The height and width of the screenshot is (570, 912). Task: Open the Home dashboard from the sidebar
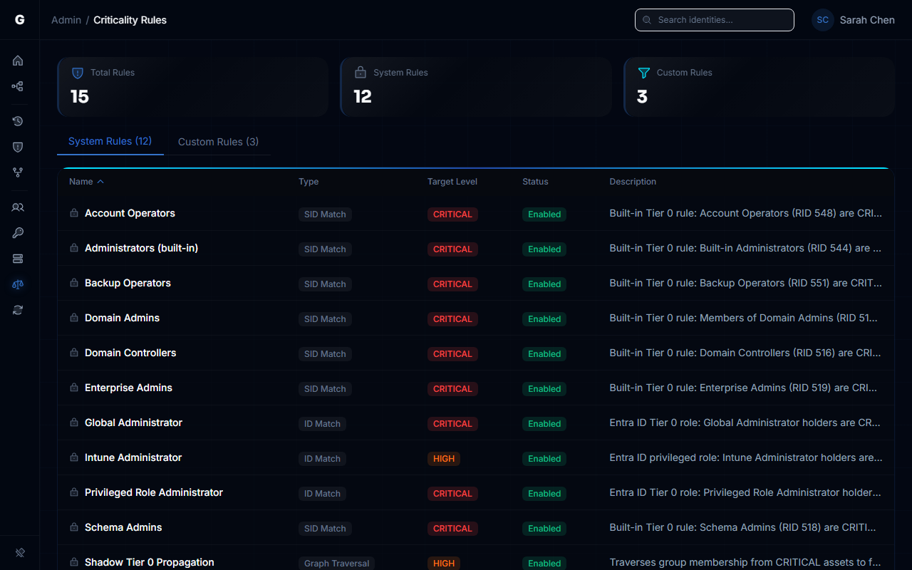(18, 61)
